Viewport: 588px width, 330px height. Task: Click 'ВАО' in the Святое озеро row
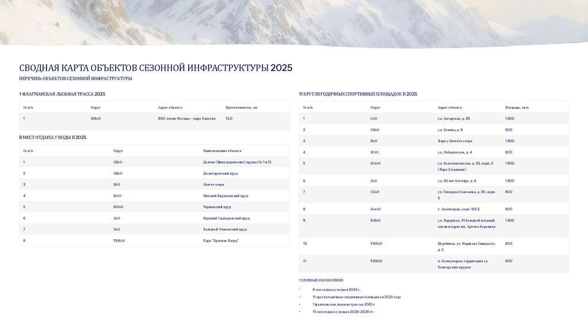(x=117, y=185)
